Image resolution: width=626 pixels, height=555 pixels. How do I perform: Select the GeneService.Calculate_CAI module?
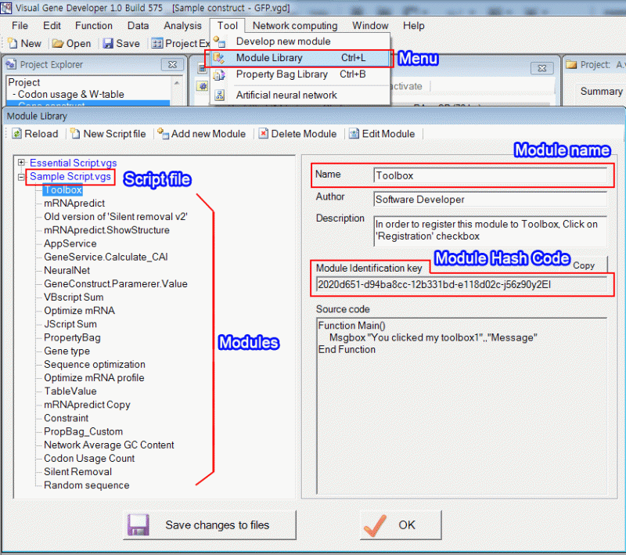[x=106, y=257]
